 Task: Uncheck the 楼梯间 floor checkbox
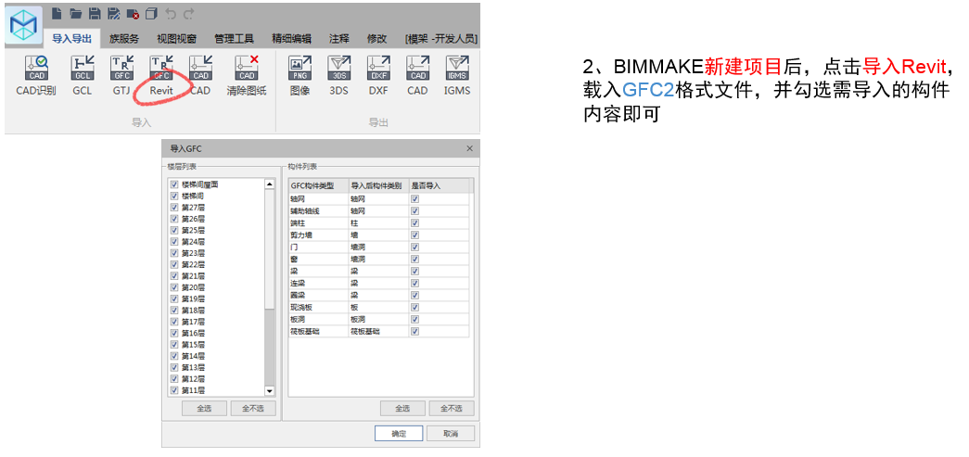[174, 196]
